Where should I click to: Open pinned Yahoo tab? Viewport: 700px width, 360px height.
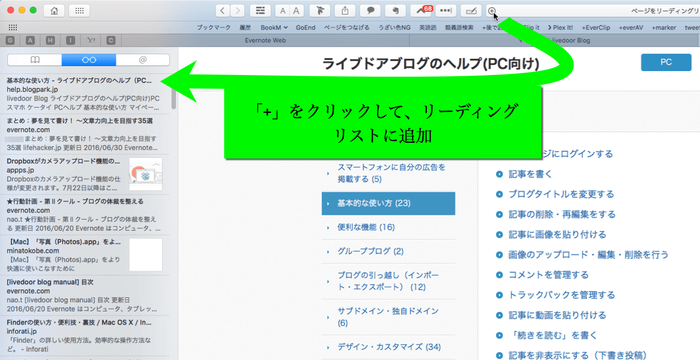coord(90,40)
